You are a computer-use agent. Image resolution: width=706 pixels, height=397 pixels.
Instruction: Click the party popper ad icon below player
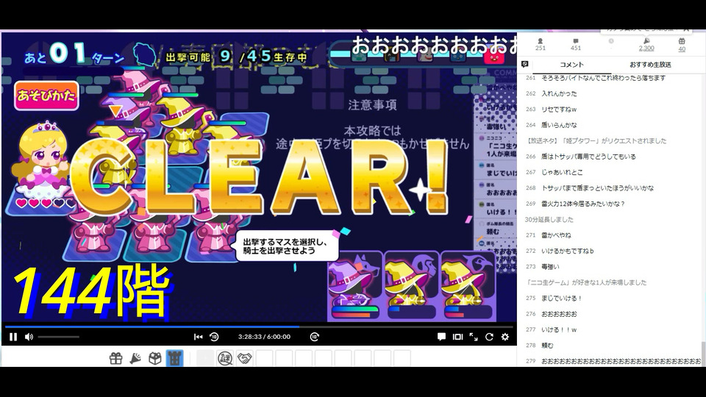coord(135,358)
